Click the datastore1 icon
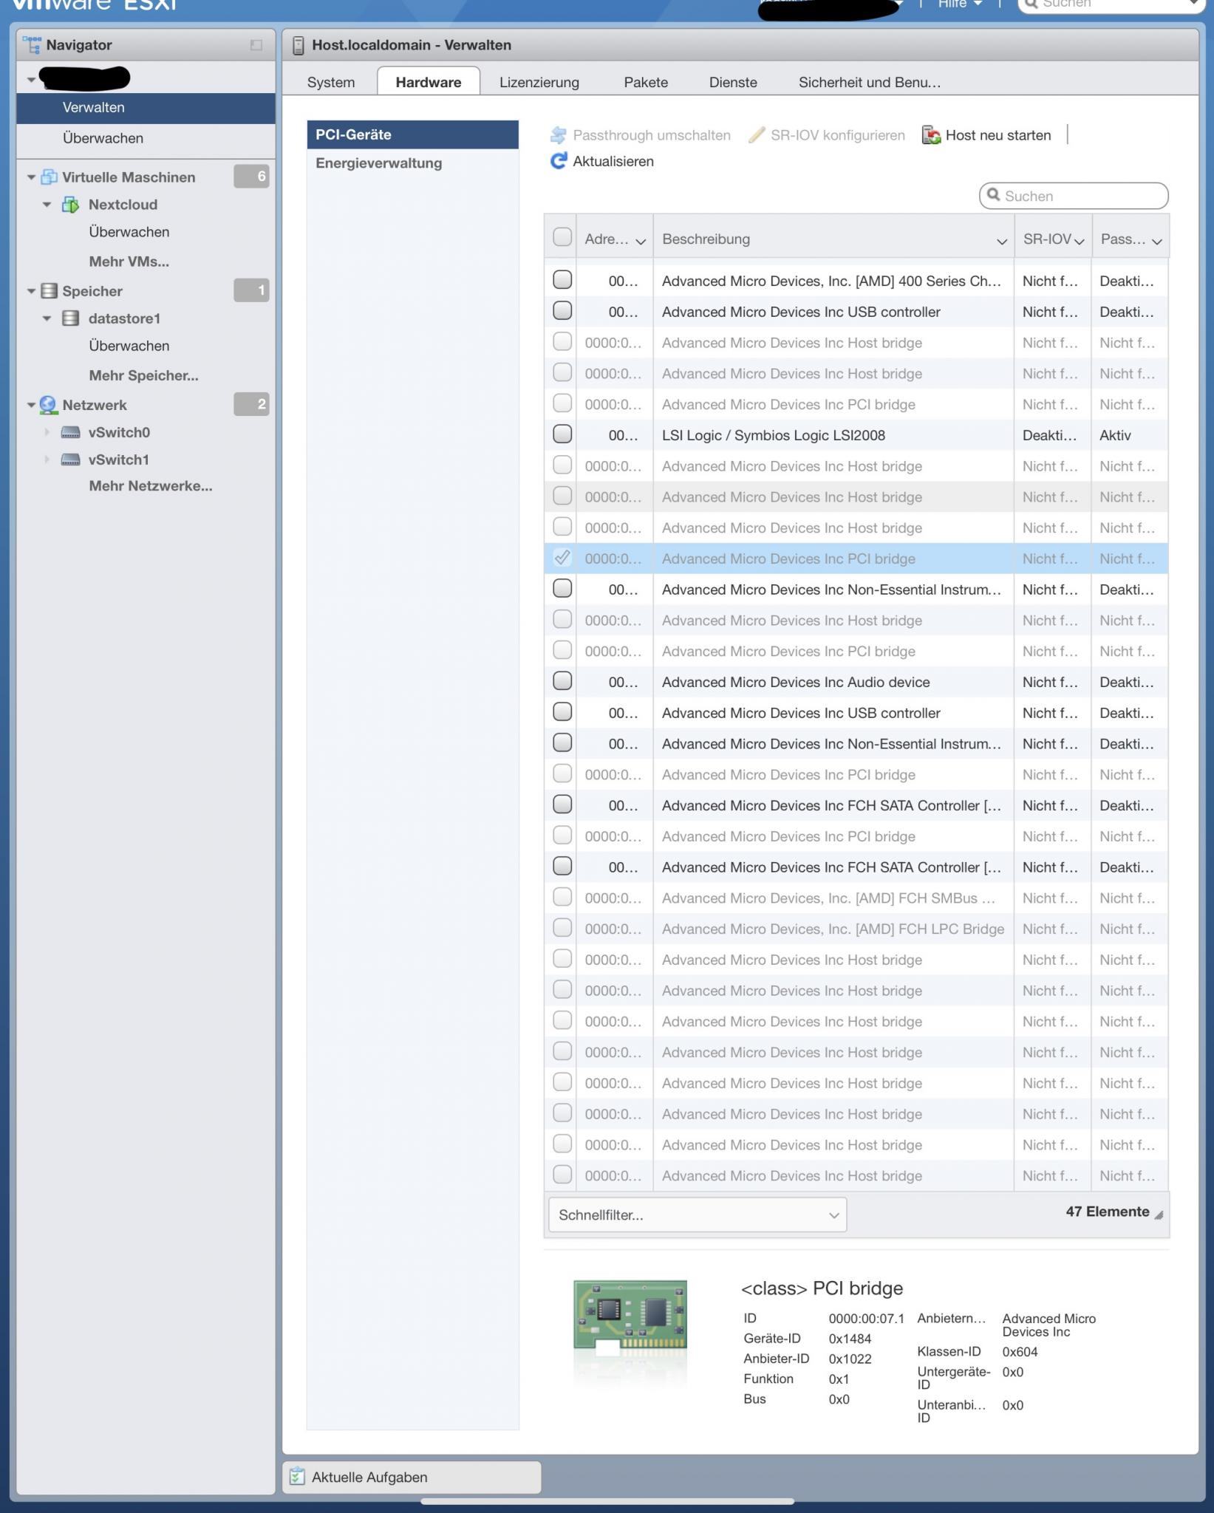The height and width of the screenshot is (1513, 1214). 70,318
